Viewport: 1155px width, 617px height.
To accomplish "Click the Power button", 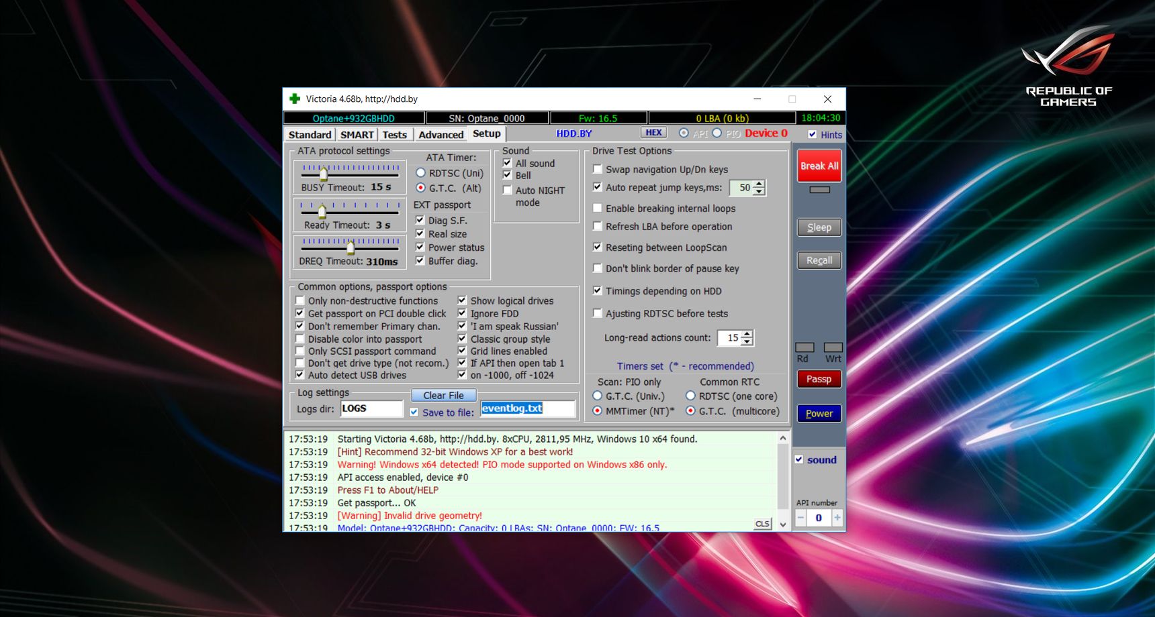I will 819,413.
